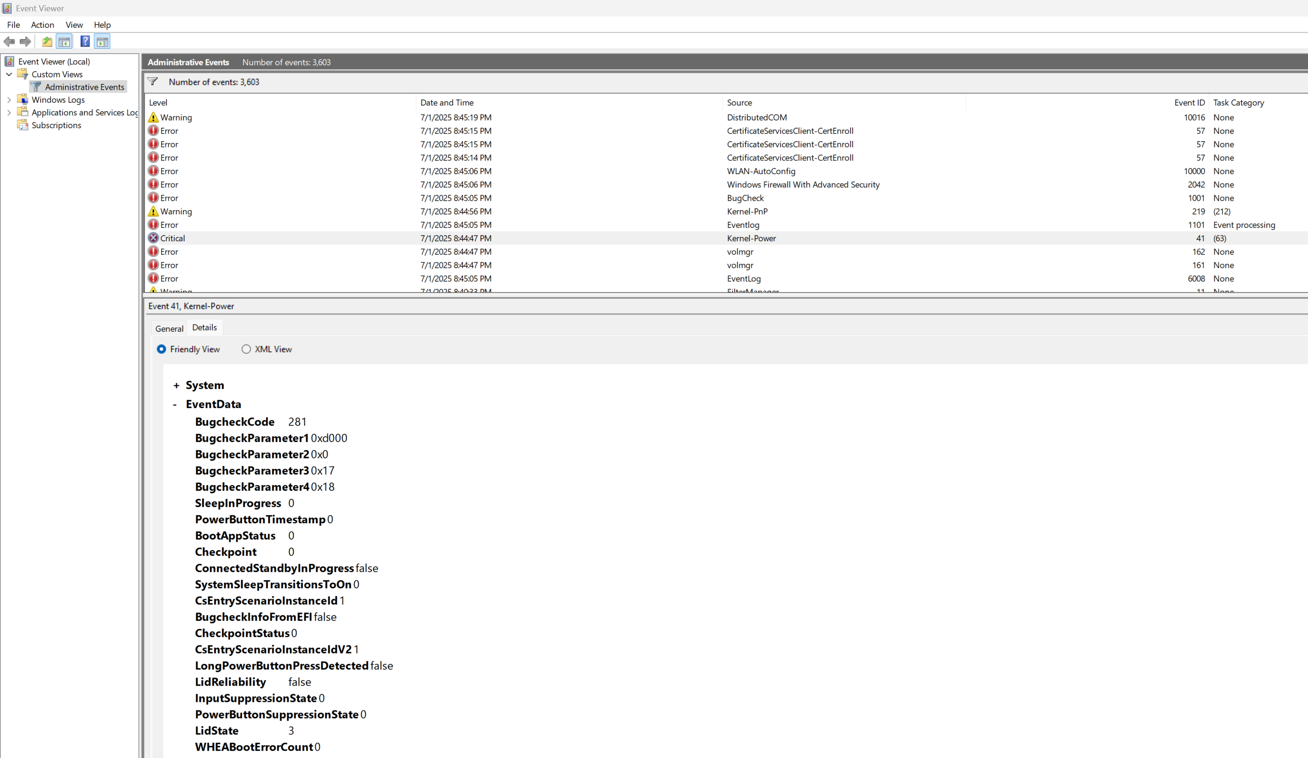1308x758 pixels.
Task: Toggle the Show/Hide Console Tree icon
Action: 65,41
